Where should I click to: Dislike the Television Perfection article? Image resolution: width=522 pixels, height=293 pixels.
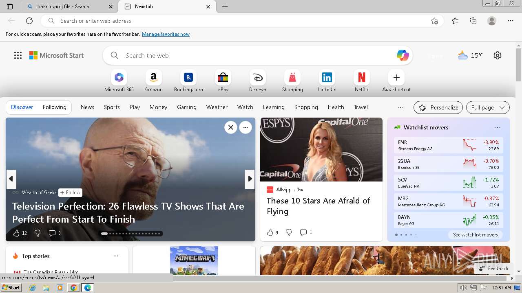(38, 233)
